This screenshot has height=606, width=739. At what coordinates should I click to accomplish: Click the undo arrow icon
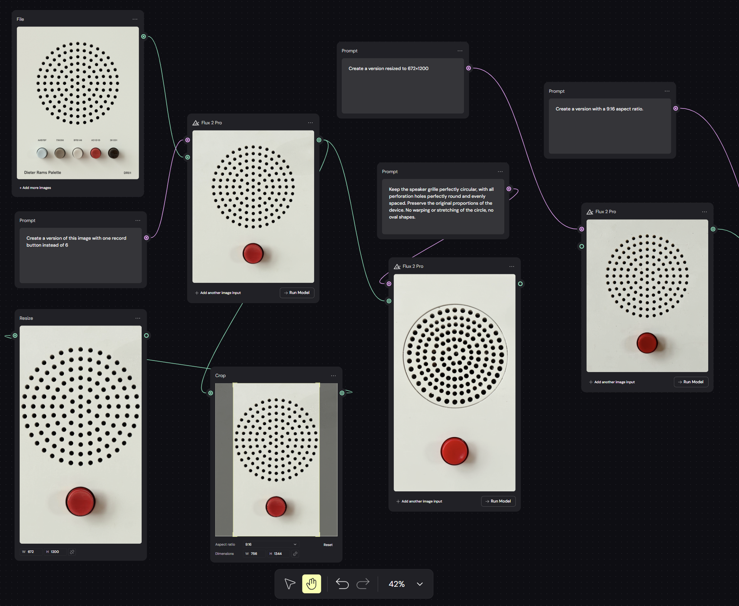tap(342, 584)
